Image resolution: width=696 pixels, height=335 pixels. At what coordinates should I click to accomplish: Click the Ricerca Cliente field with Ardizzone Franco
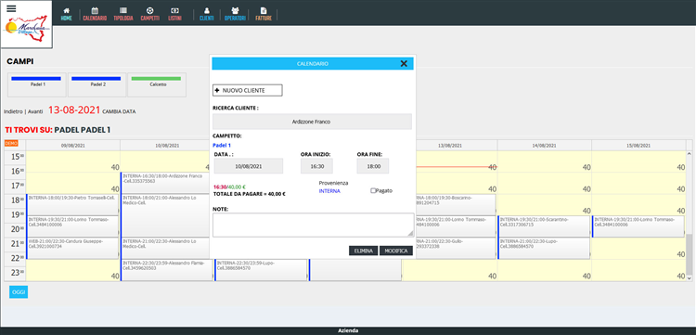(x=312, y=122)
